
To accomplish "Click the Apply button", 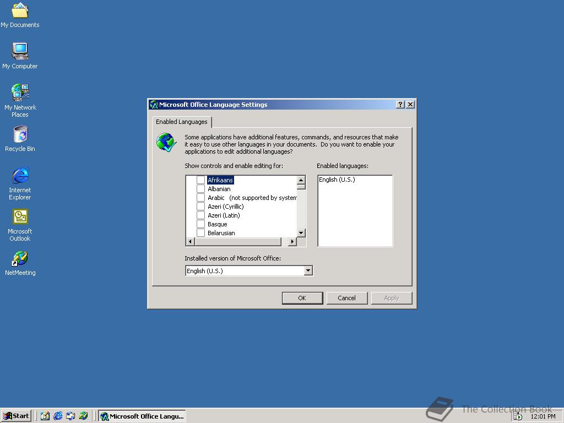I will [392, 298].
